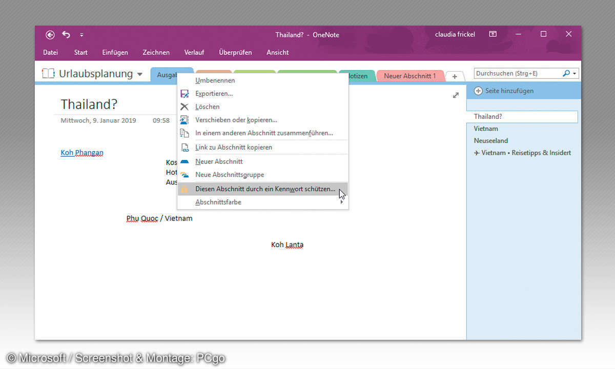The height and width of the screenshot is (369, 615).
Task: Switch to the Start ribbon tab
Action: click(x=80, y=52)
